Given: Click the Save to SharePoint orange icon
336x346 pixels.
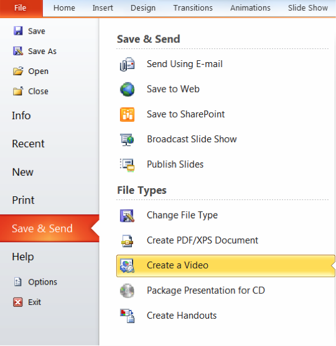Looking at the screenshot, I should pos(127,114).
